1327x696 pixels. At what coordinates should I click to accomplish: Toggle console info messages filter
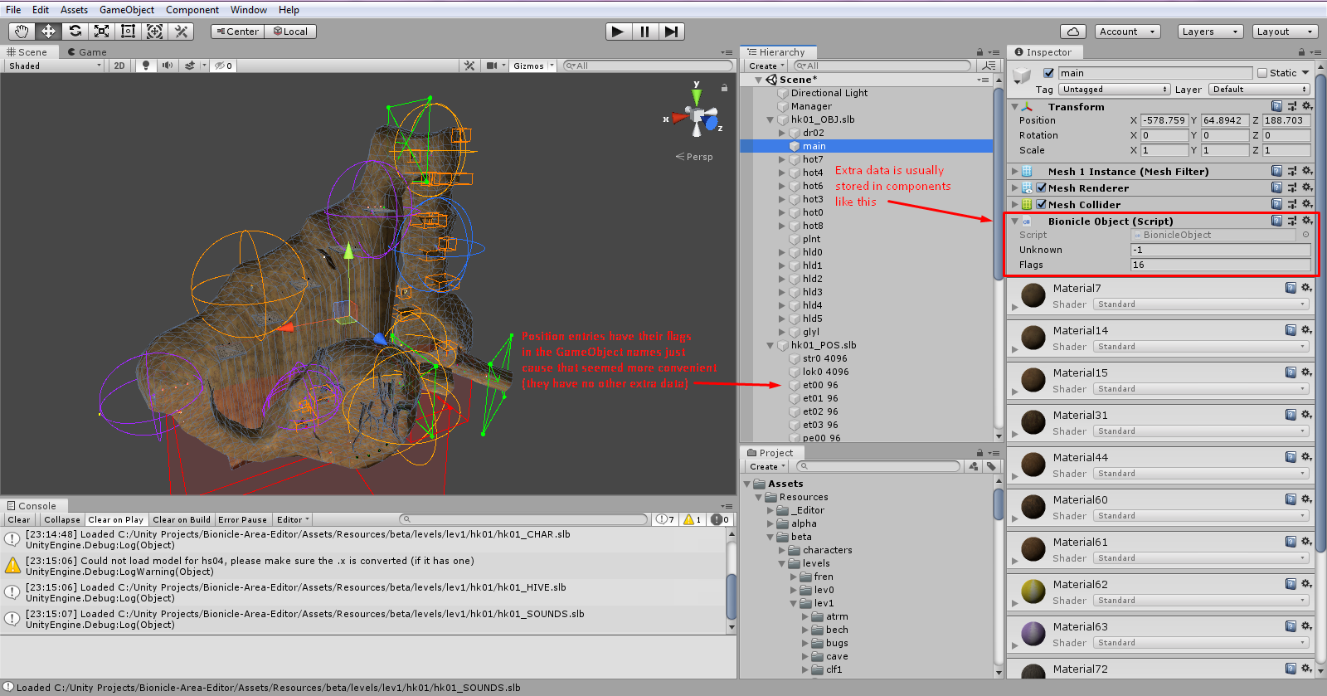coord(665,519)
